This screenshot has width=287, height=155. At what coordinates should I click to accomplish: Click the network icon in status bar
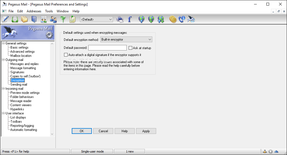pos(265,151)
